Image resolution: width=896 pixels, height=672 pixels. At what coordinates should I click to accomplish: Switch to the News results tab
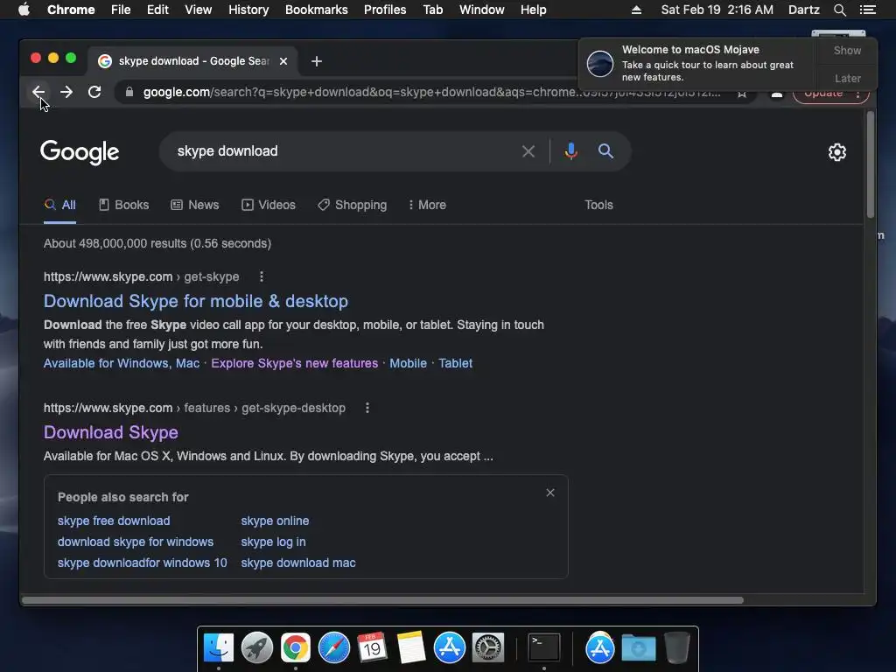[x=195, y=205]
